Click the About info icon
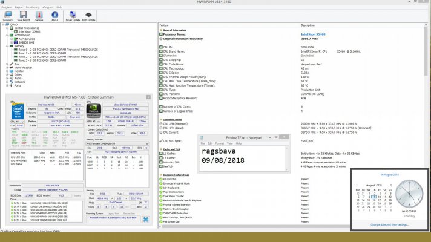This screenshot has height=242, width=431. [54, 16]
